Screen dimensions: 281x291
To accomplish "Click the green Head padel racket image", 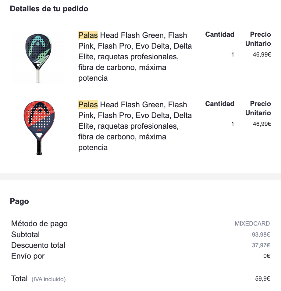I will point(38,57).
